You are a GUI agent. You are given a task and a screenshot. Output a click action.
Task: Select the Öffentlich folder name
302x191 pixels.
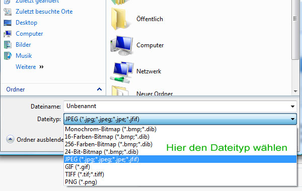(x=149, y=19)
